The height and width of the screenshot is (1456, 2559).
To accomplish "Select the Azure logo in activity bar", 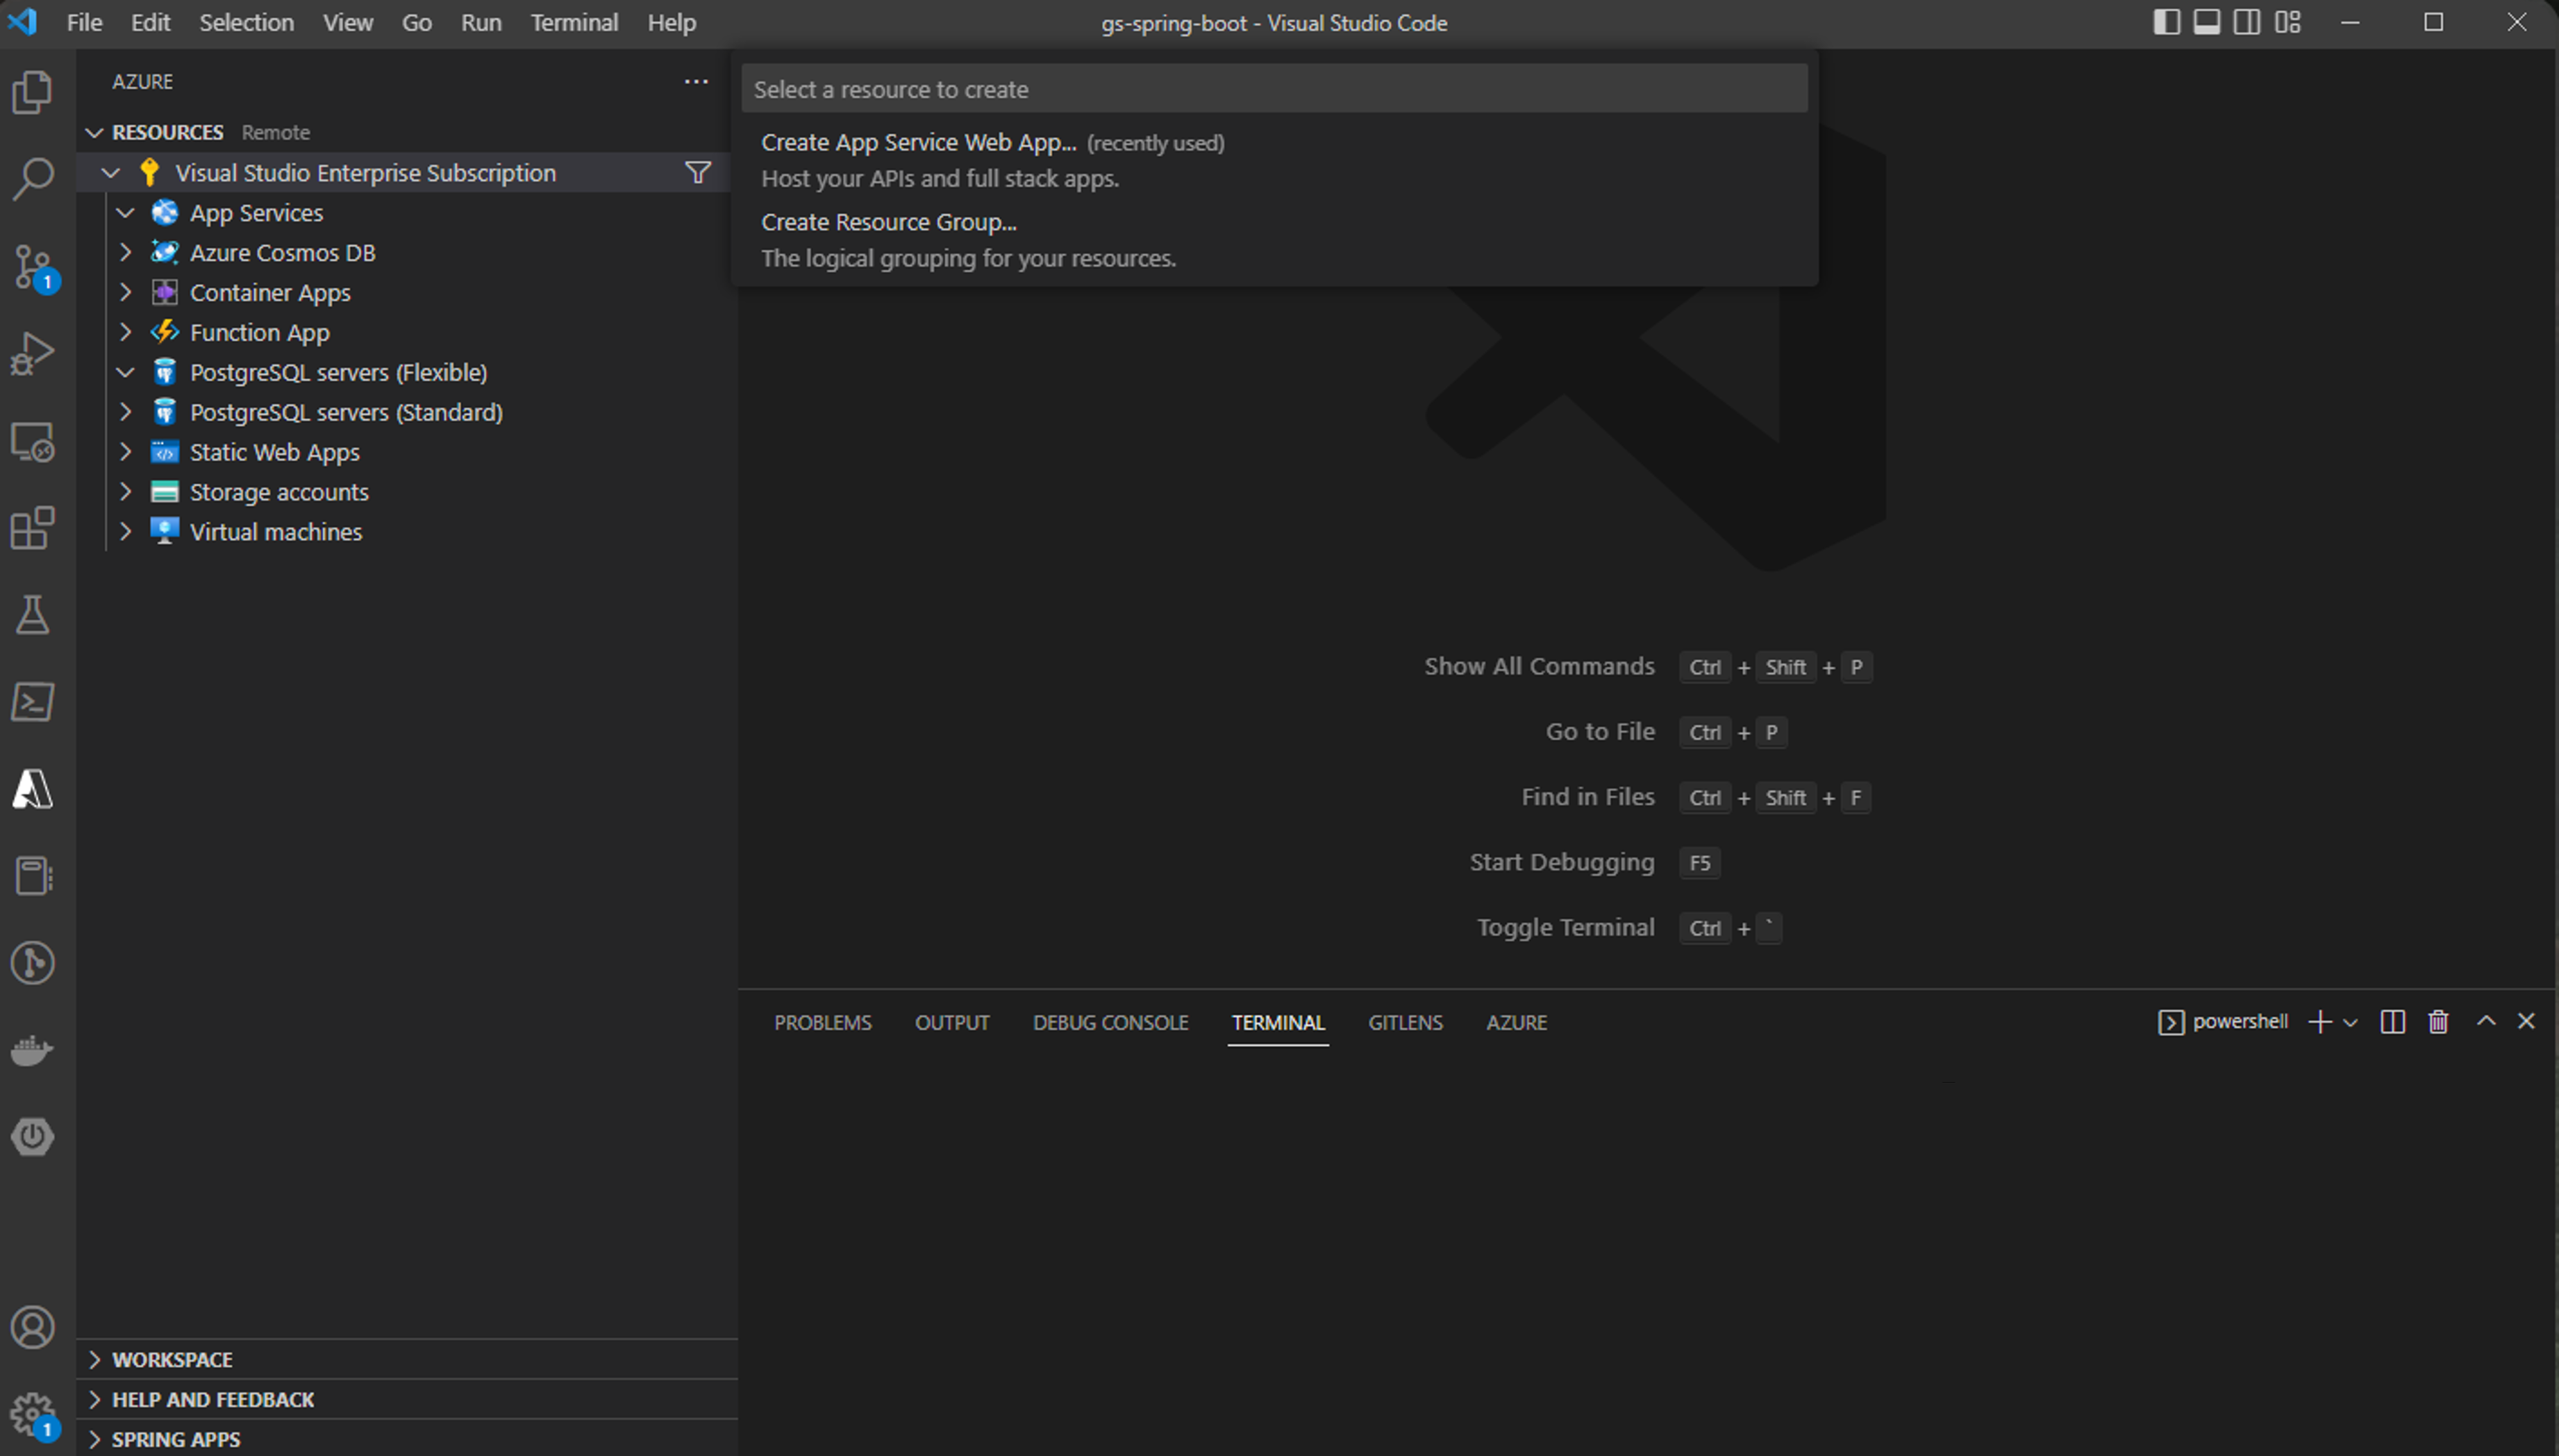I will [x=33, y=789].
